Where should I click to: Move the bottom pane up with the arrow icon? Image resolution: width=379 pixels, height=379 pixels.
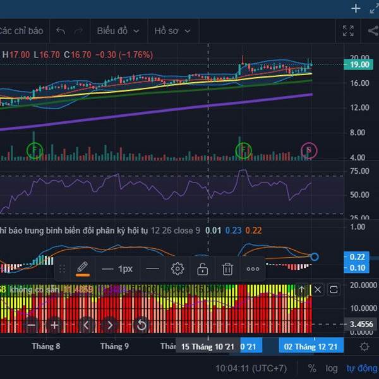(302, 289)
